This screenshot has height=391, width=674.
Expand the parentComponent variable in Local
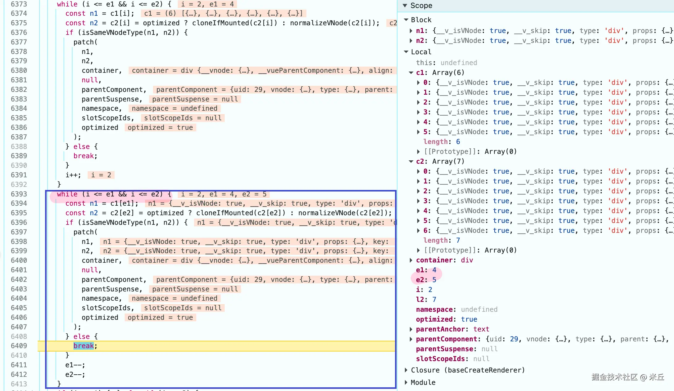tap(411, 339)
